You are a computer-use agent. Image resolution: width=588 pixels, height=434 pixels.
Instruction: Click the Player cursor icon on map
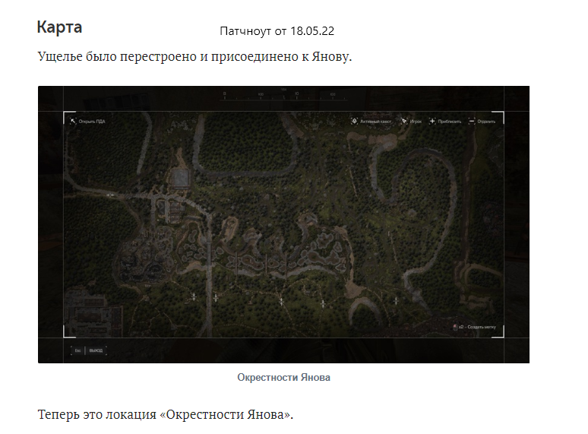coord(403,121)
